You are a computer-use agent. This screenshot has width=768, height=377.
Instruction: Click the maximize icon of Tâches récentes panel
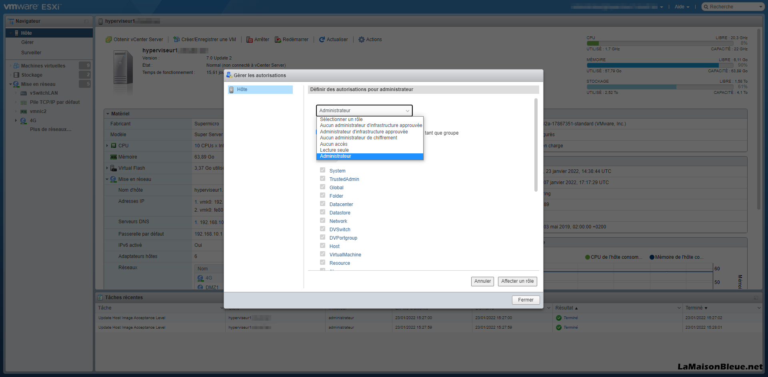tap(756, 298)
